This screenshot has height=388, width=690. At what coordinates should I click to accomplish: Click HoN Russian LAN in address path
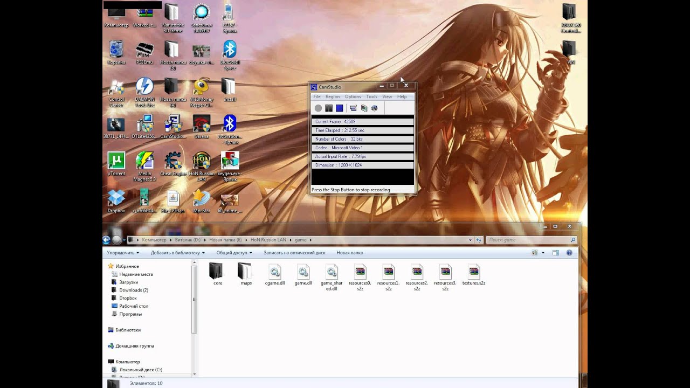[268, 240]
